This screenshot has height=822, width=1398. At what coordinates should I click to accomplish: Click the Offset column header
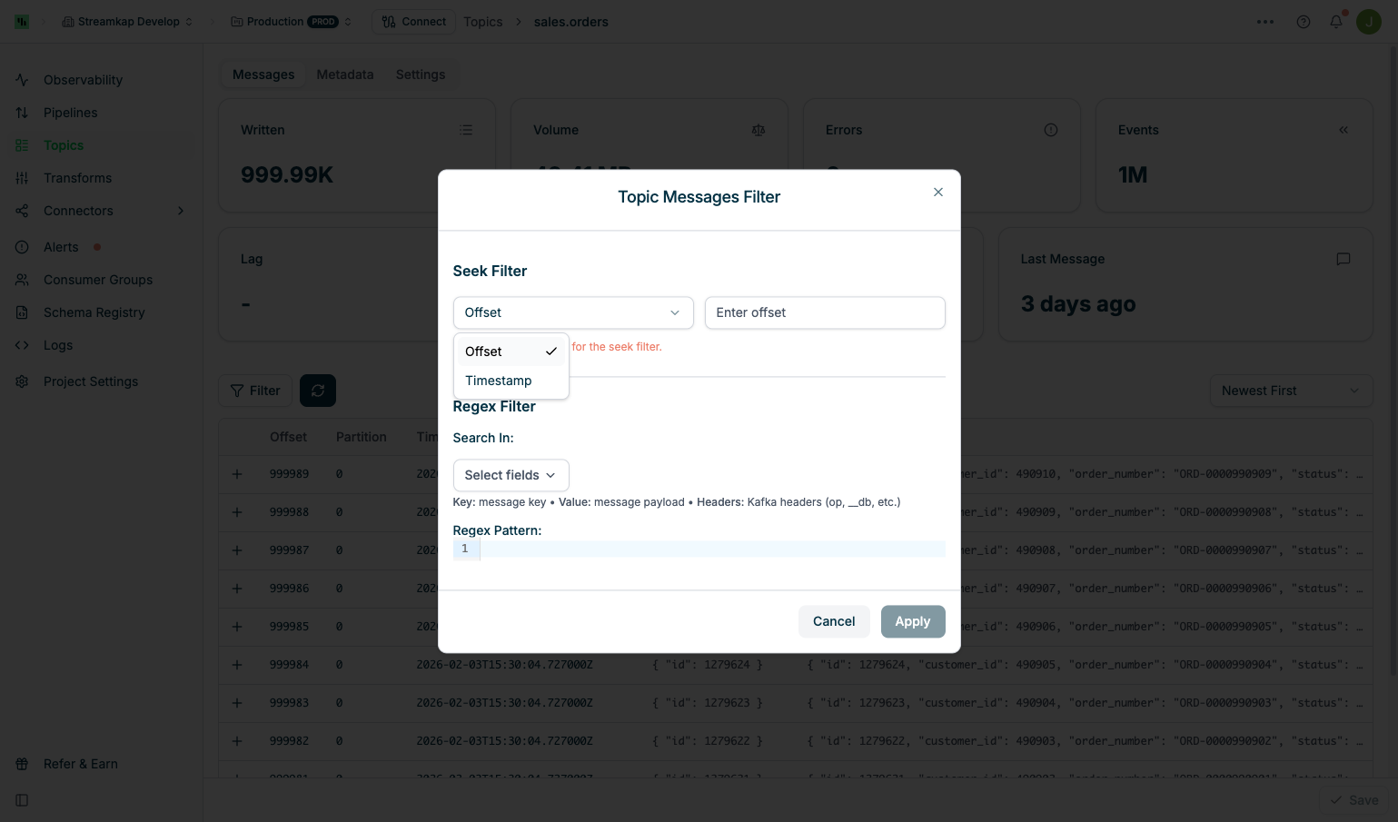pos(289,437)
